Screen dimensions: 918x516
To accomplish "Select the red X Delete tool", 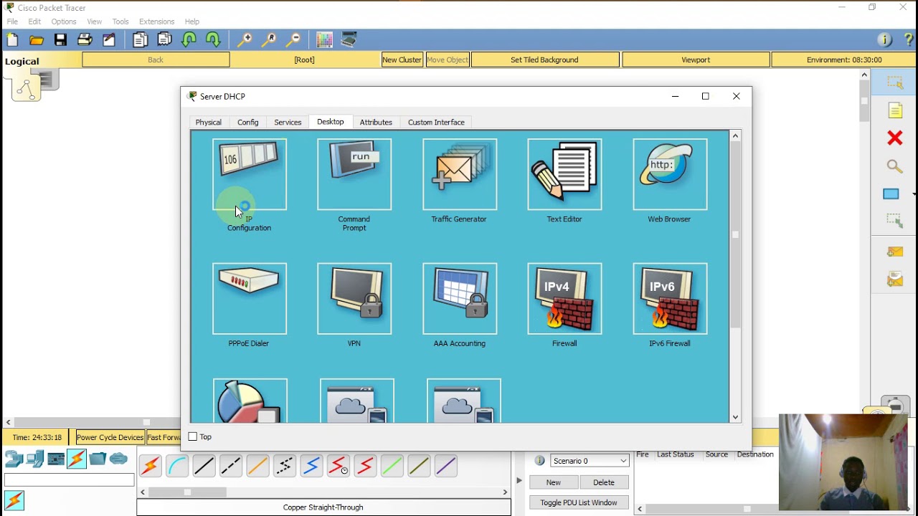I will pyautogui.click(x=894, y=138).
